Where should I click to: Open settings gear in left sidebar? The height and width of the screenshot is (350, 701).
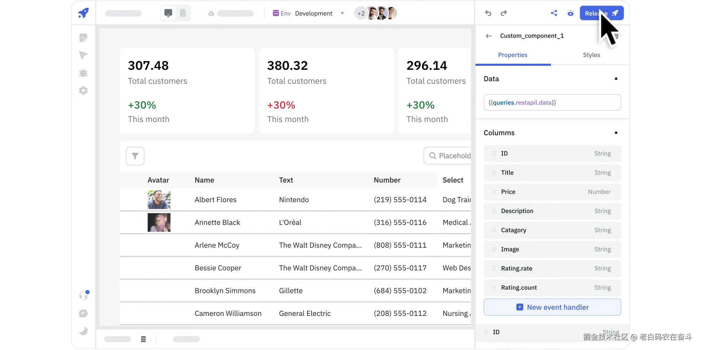[x=83, y=91]
